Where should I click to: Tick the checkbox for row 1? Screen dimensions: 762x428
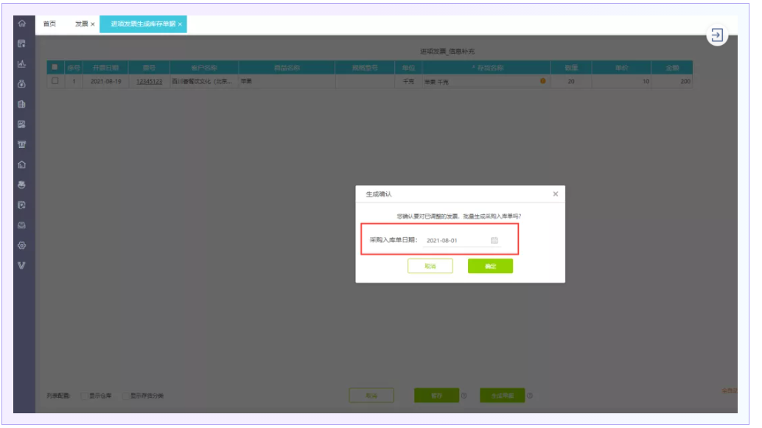click(55, 81)
